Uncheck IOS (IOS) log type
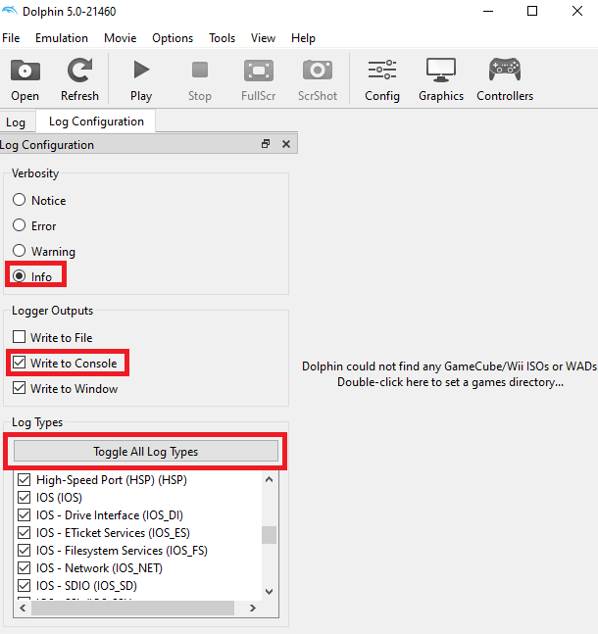Image resolution: width=598 pixels, height=634 pixels. (x=25, y=498)
